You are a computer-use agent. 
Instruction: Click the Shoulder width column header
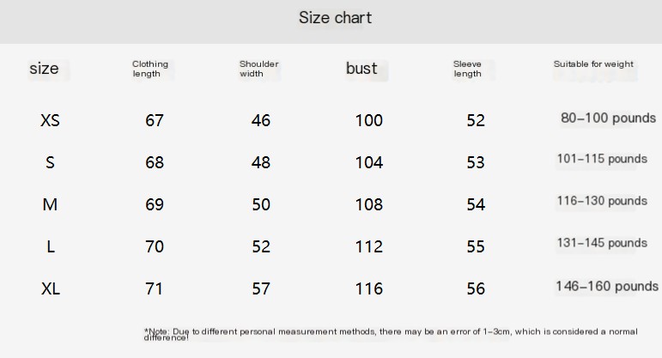tap(258, 69)
